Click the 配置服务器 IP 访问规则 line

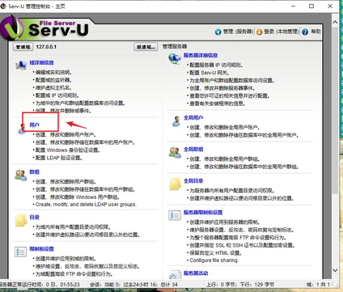tap(216, 65)
